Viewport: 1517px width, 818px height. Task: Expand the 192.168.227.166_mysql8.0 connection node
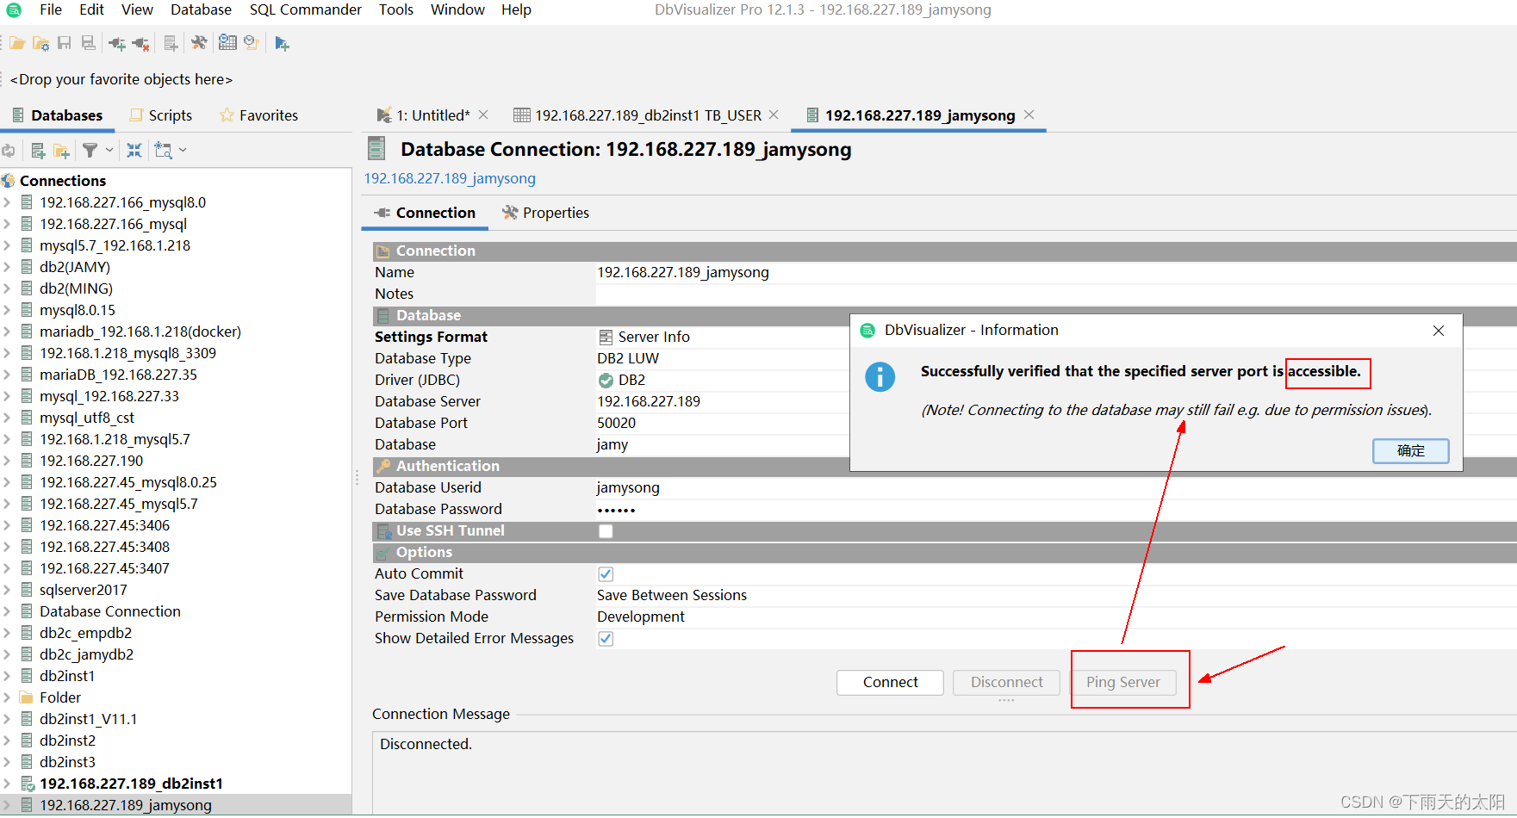(7, 202)
